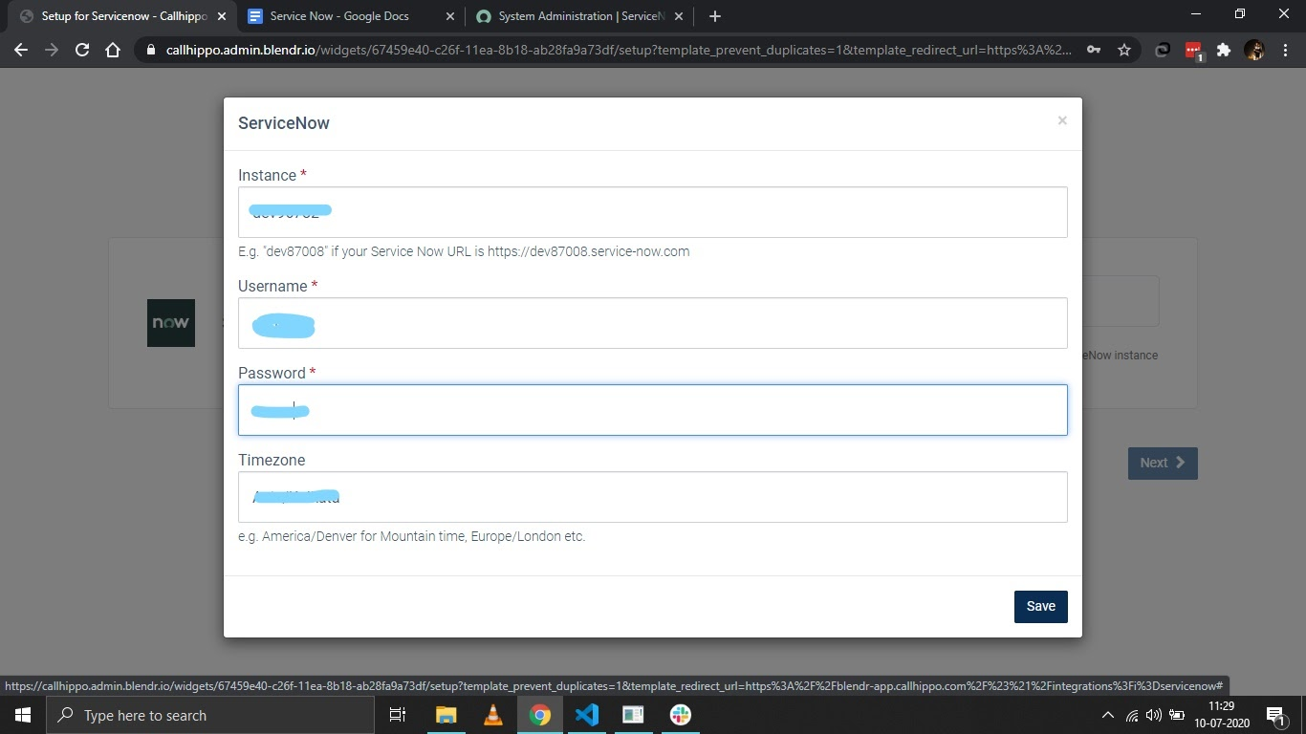1306x734 pixels.
Task: Click the ServiceNow now logo behind dialog
Action: 171,323
